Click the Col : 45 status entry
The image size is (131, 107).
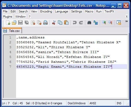pyautogui.click(x=18, y=103)
